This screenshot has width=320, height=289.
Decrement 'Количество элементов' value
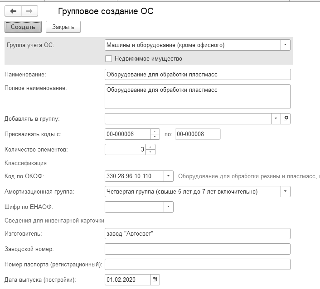point(150,152)
